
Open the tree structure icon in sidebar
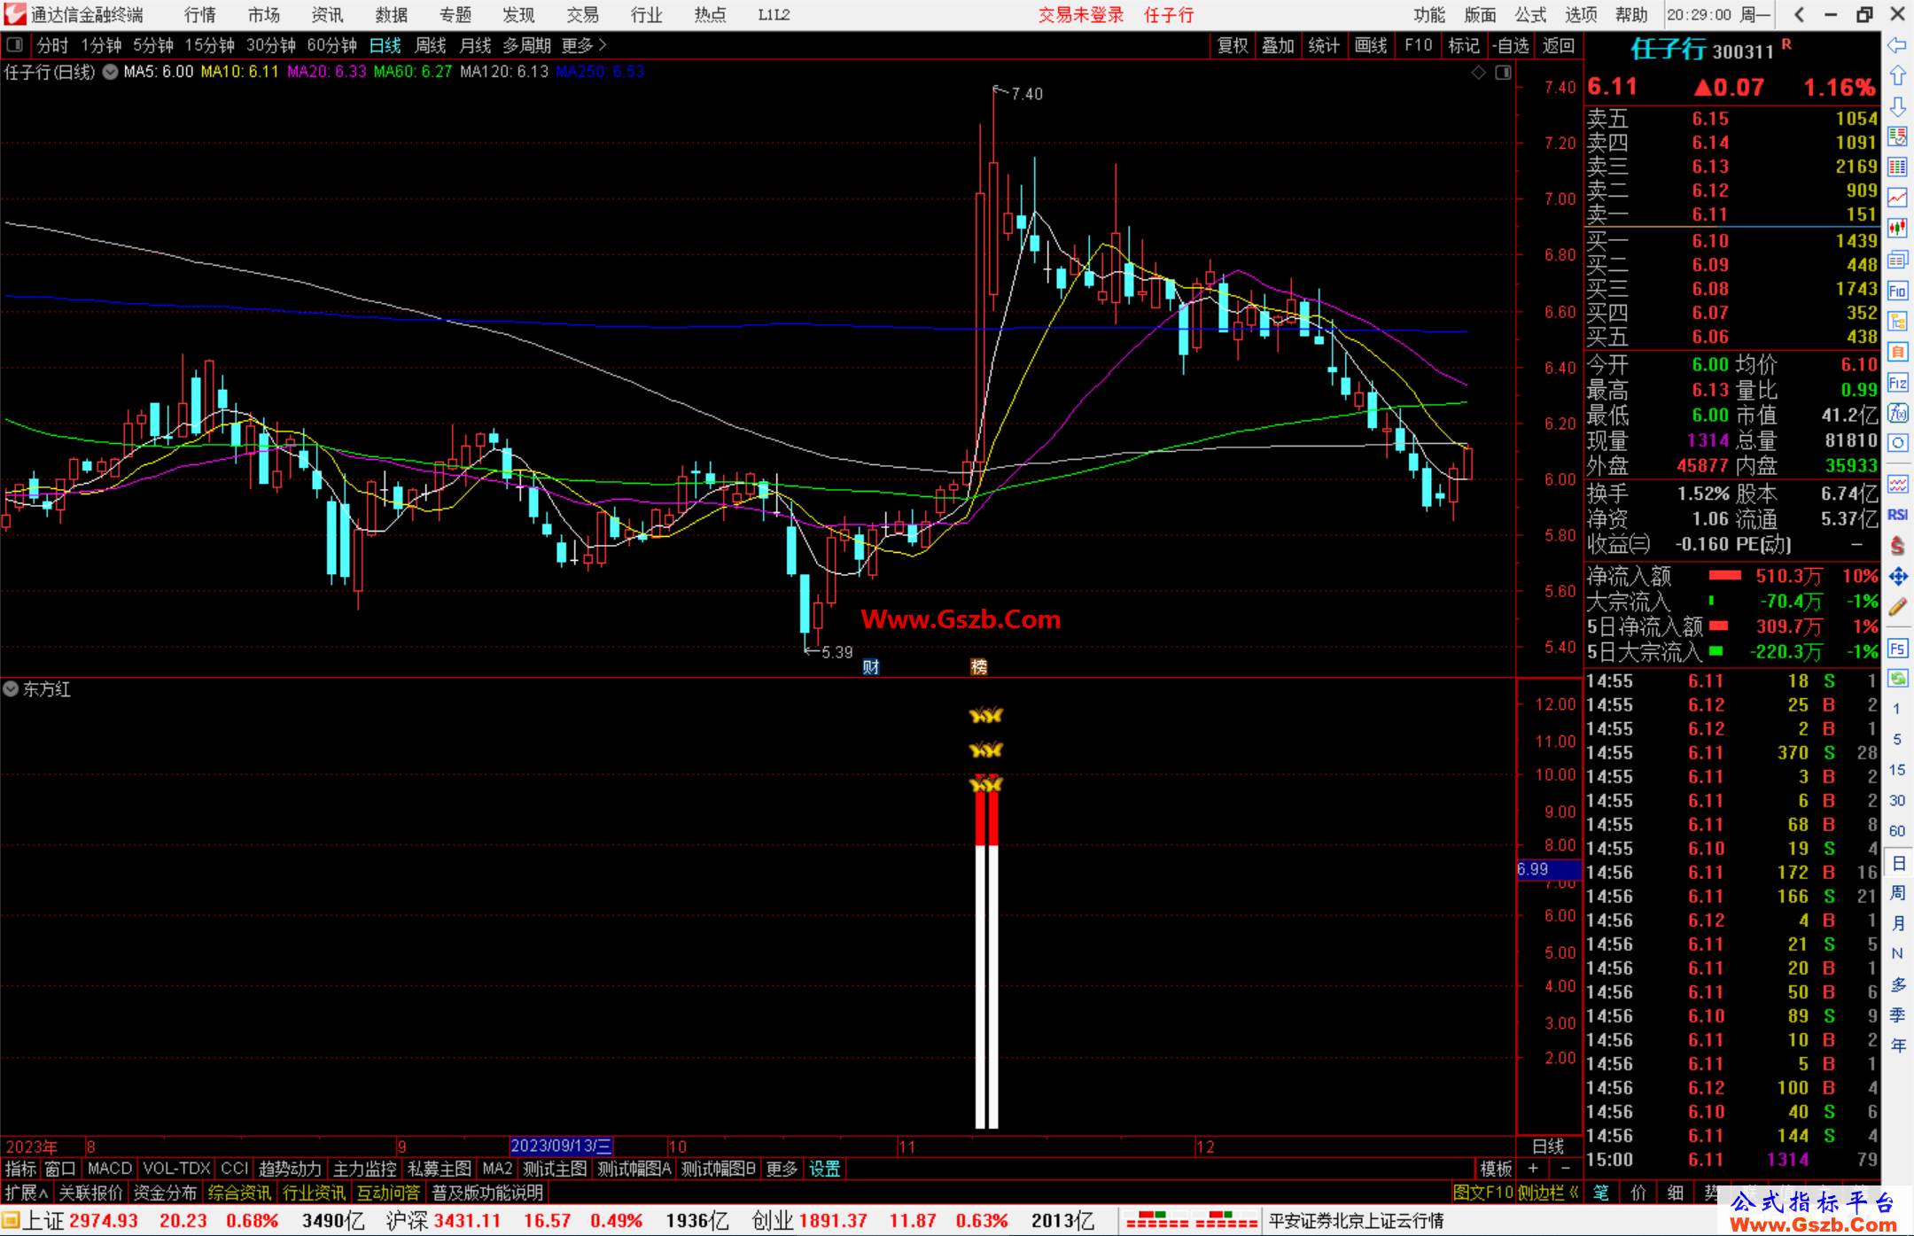(1897, 321)
